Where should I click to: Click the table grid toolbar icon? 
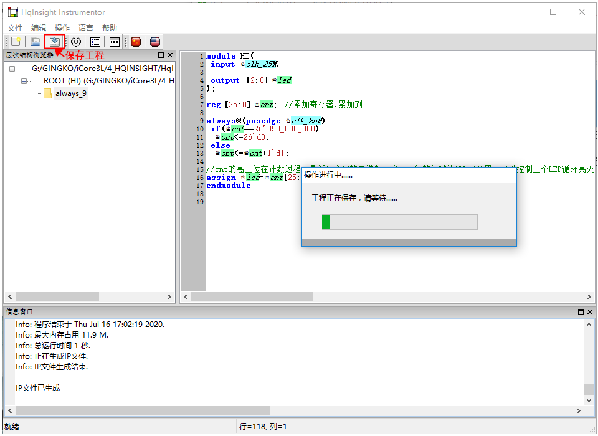tap(115, 42)
